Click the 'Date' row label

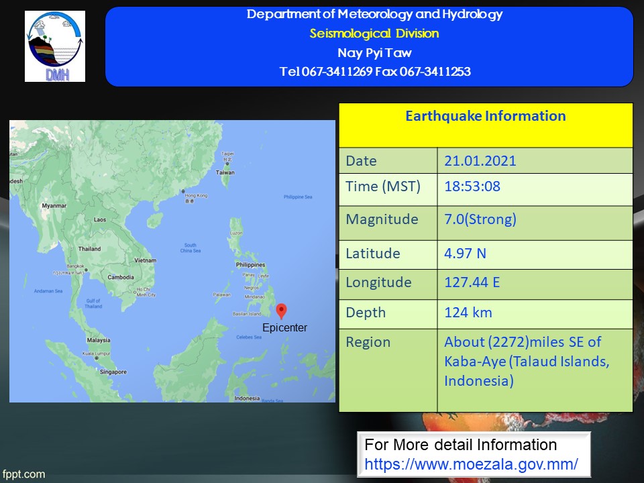tap(361, 160)
